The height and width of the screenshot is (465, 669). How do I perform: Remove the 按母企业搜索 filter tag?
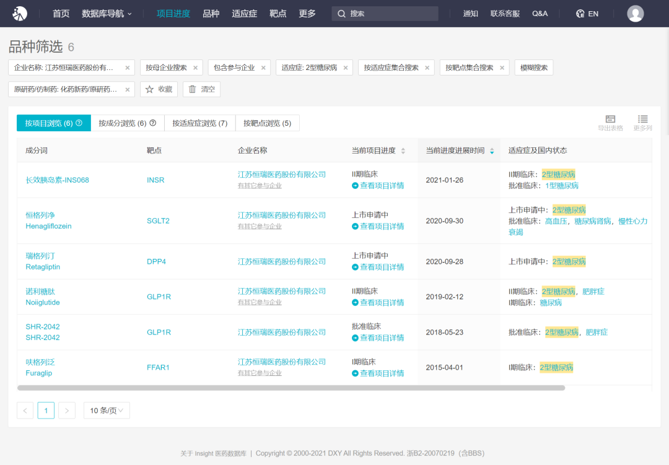click(195, 68)
